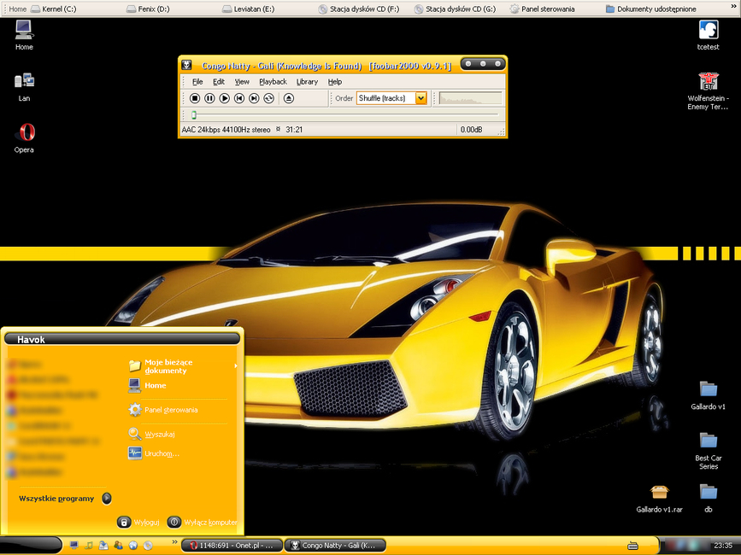
Task: Open Panel sterowania in the top toolbar
Action: [x=543, y=9]
